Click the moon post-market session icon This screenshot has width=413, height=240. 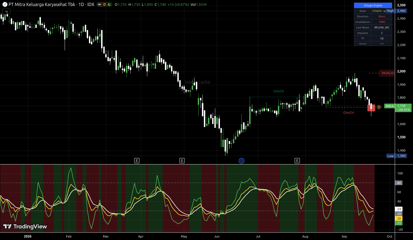(x=109, y=4)
